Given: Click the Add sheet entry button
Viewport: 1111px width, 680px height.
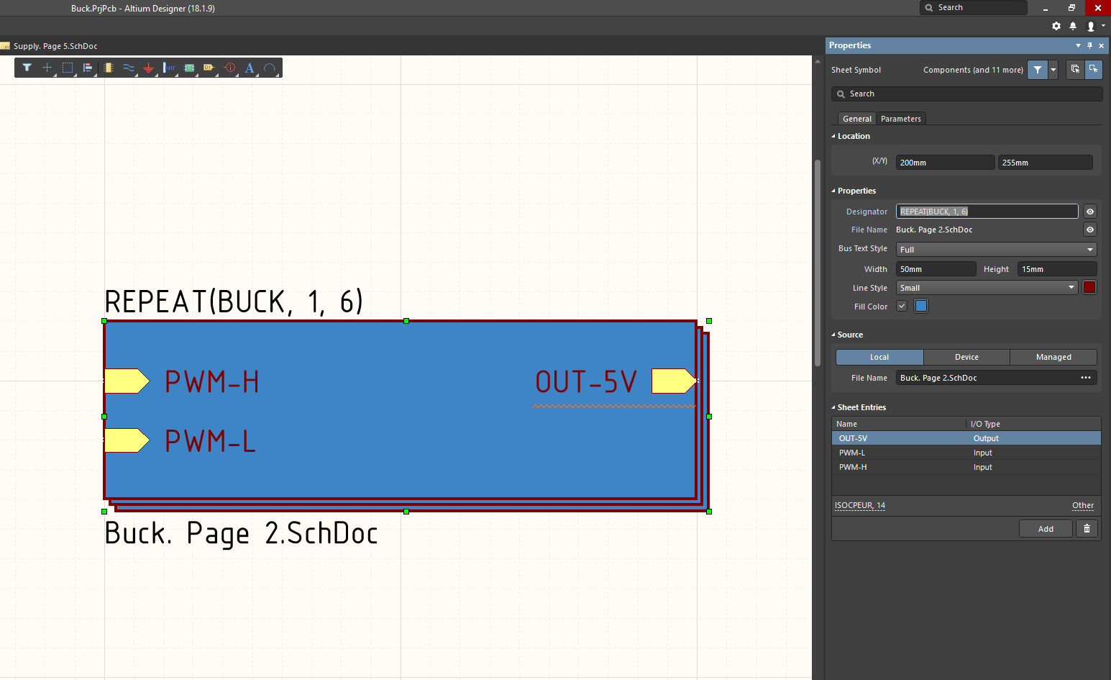Looking at the screenshot, I should (1046, 529).
